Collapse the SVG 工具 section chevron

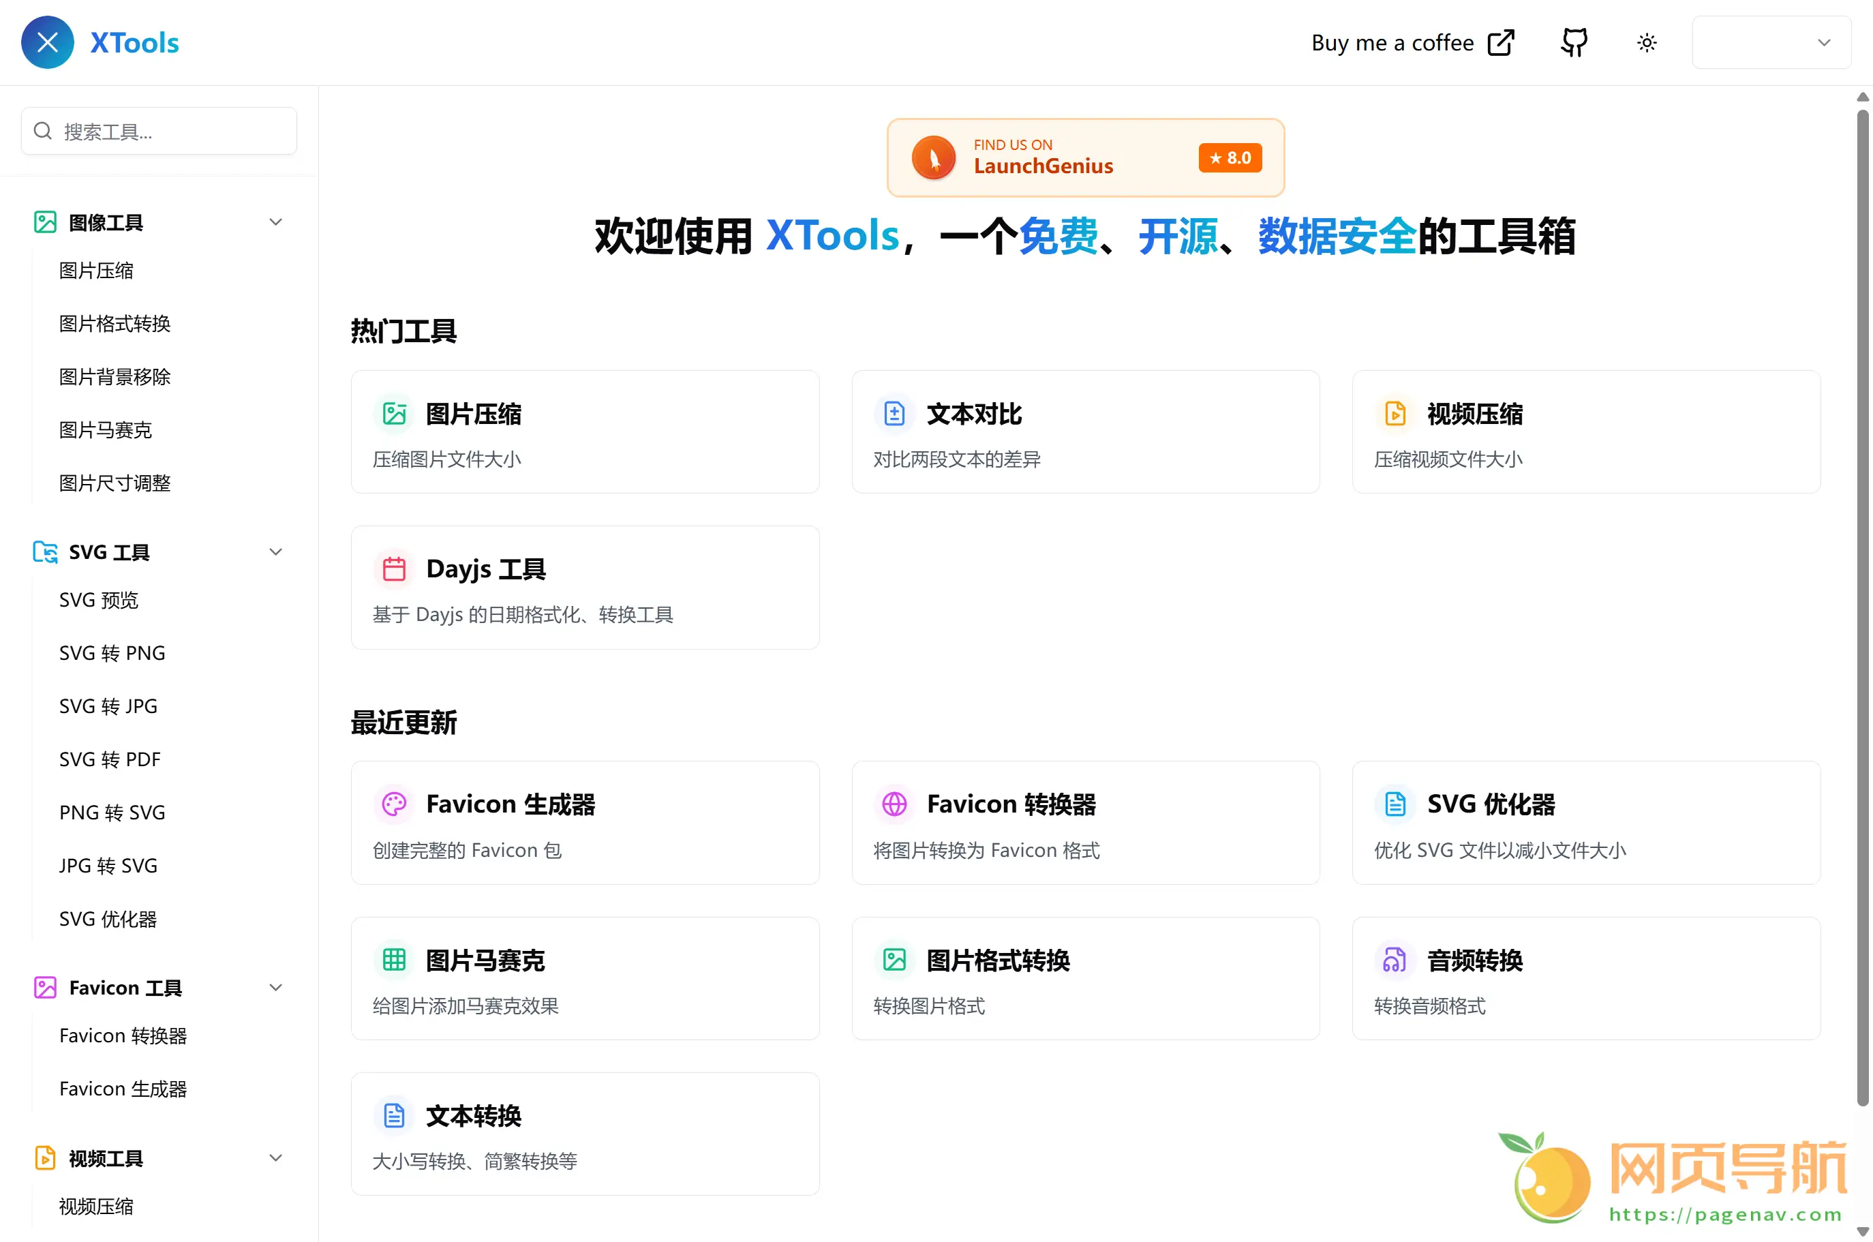[275, 552]
